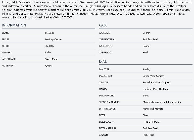
Task: Click the CASE MATERIAL row label
Action: point(107,40)
